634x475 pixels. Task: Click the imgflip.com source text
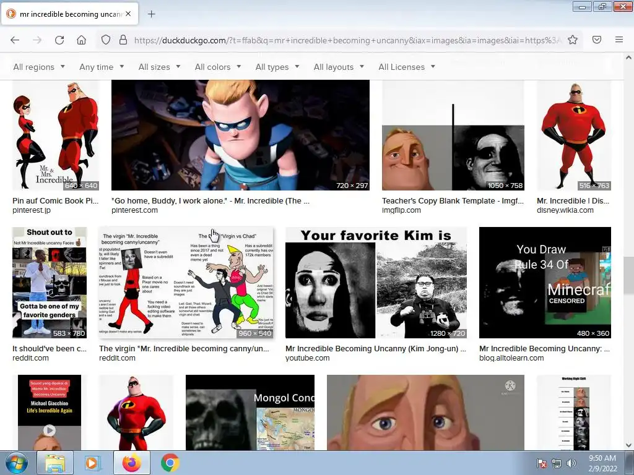(x=401, y=210)
